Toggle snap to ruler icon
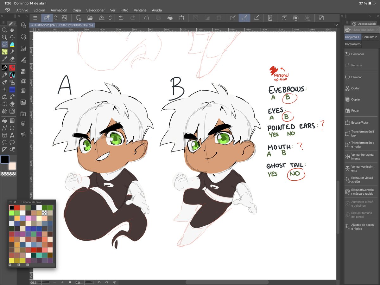This screenshot has width=380, height=285. coord(233,18)
